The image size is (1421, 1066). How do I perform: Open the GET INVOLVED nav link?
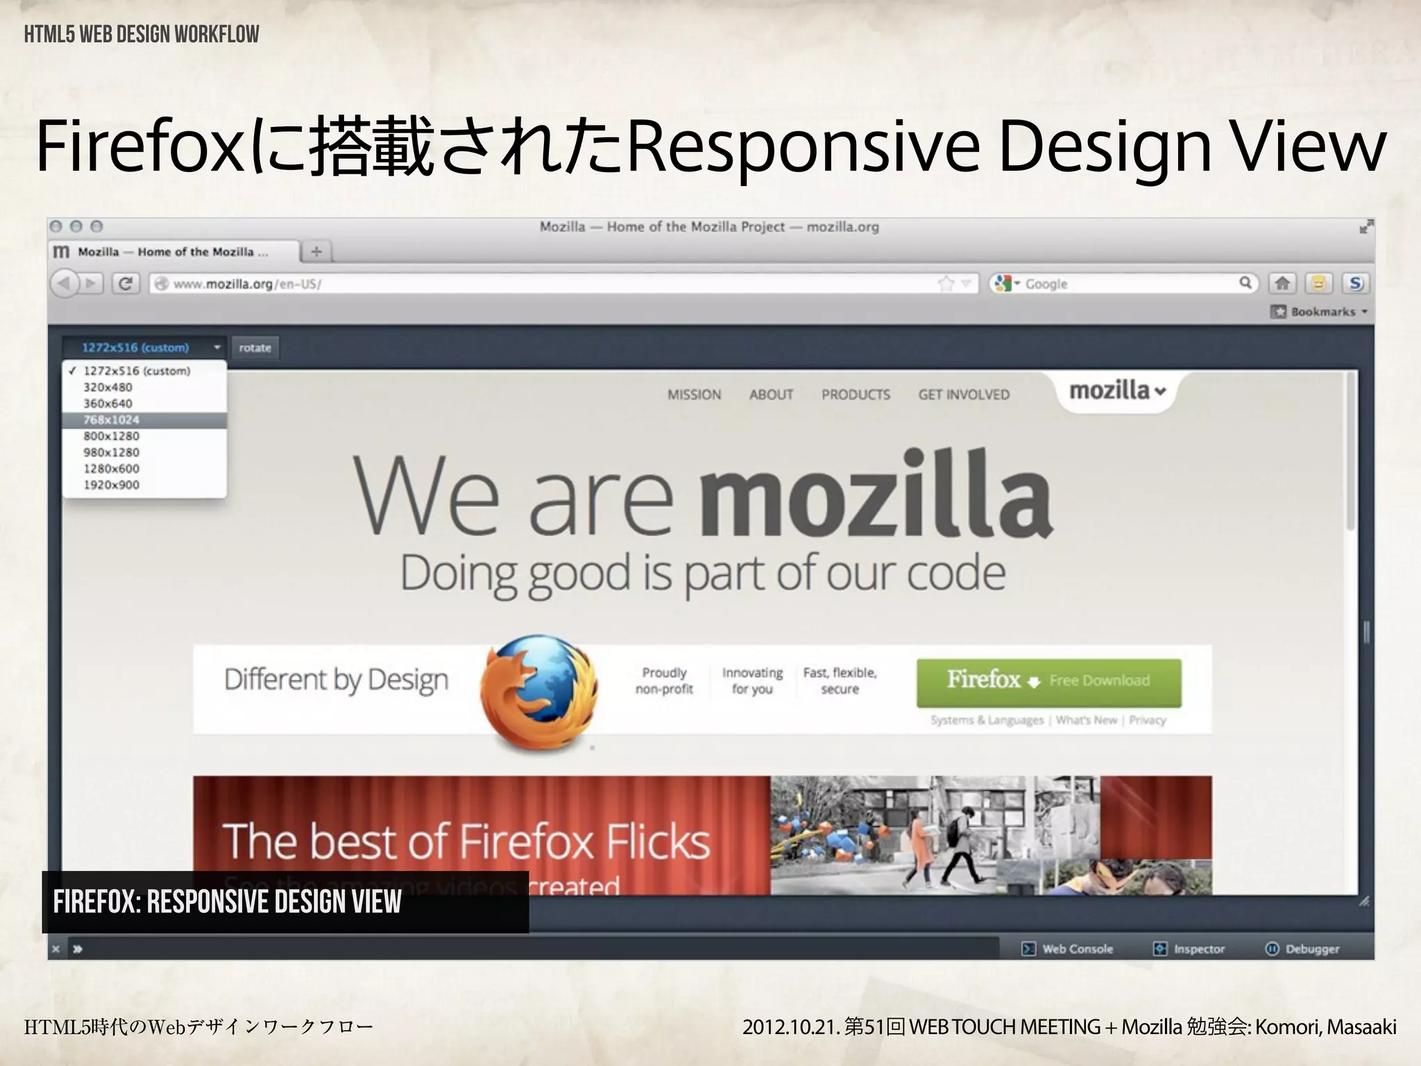964,395
